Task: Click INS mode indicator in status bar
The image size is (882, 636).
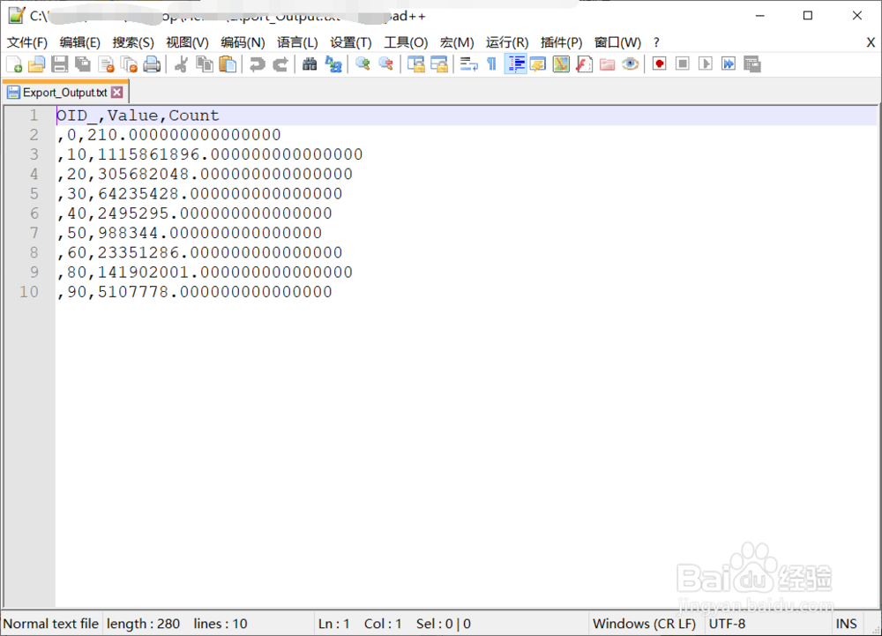Action: click(x=846, y=624)
